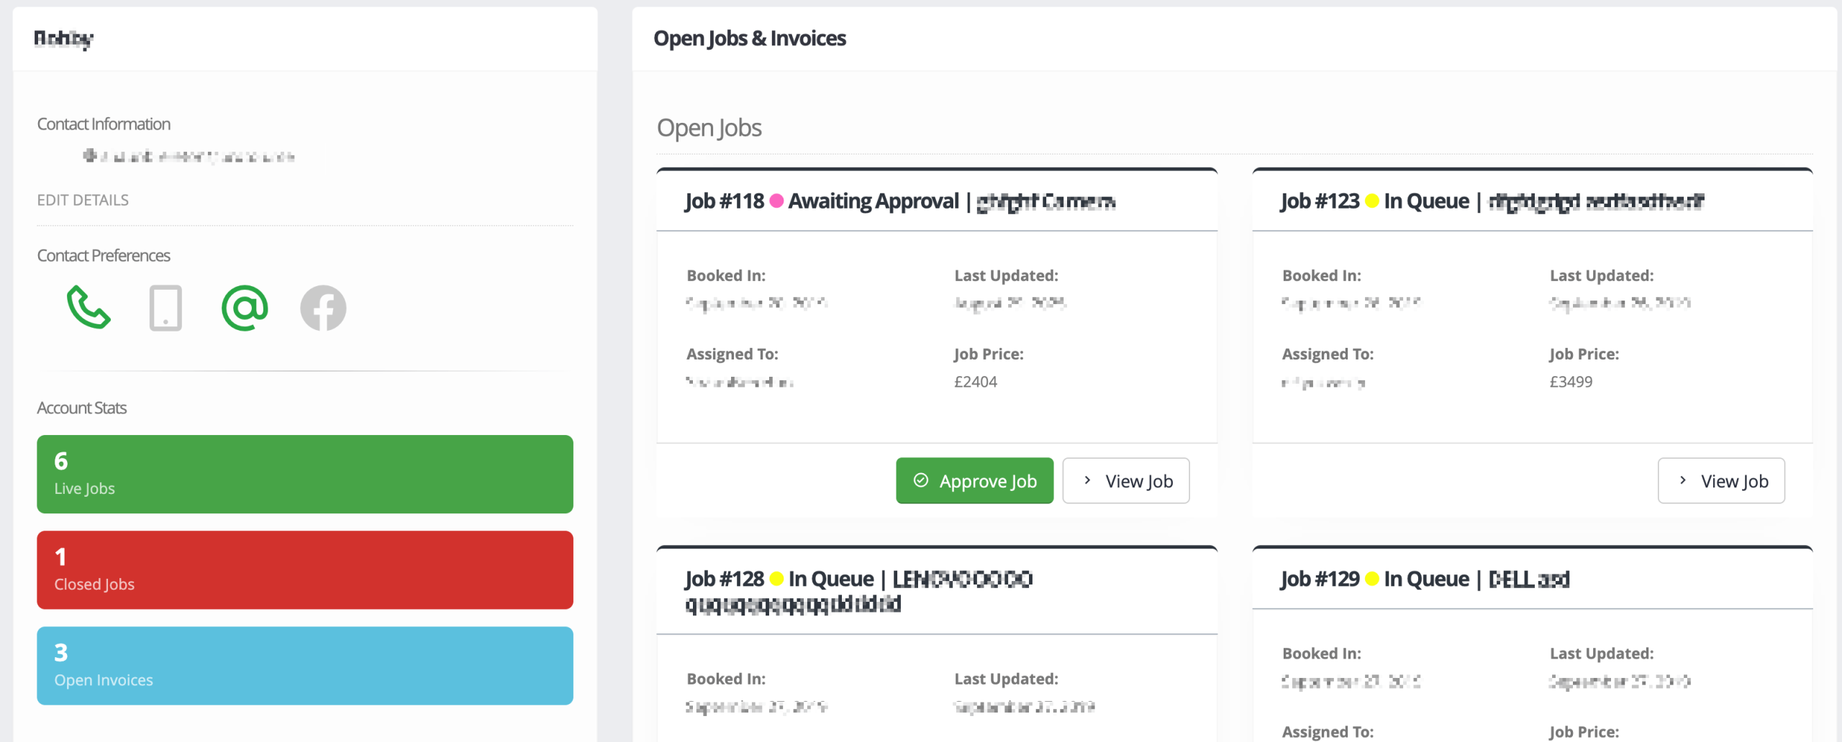
Task: Open View Job for Job #123
Action: [x=1721, y=481]
